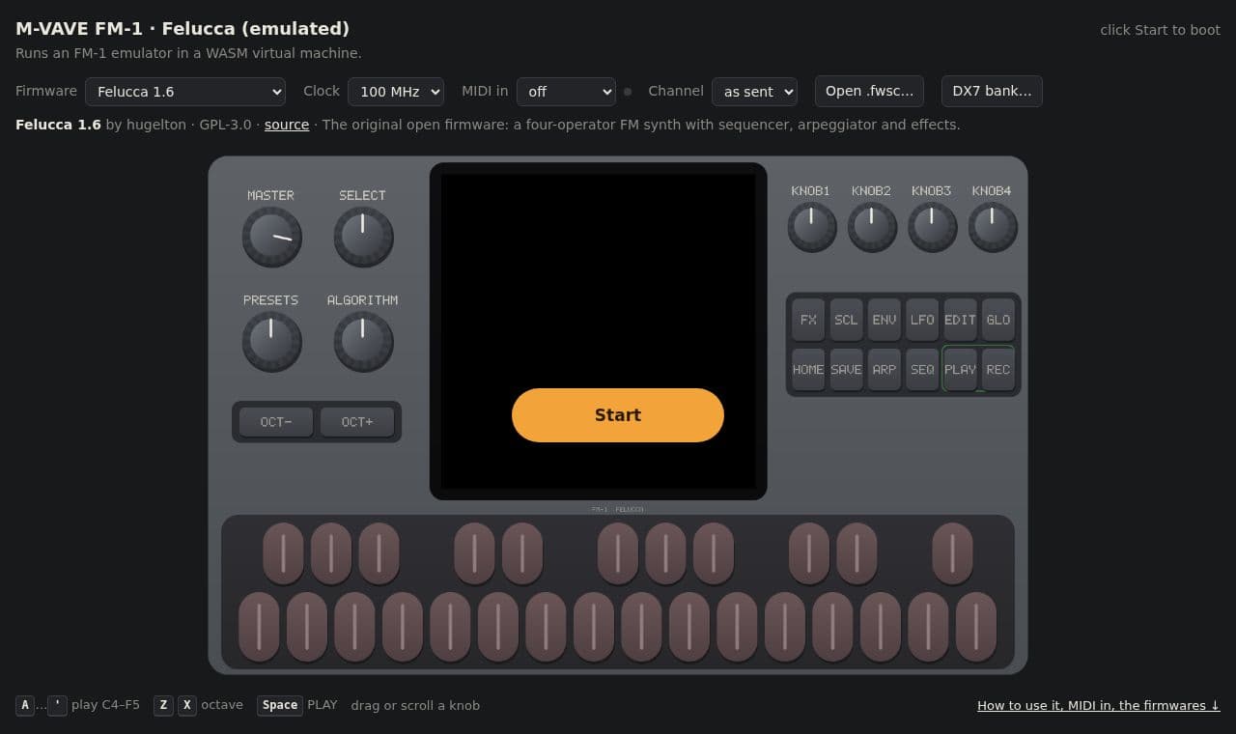The width and height of the screenshot is (1236, 734).
Task: Toggle the ARP arpeggiator button
Action: 885,370
